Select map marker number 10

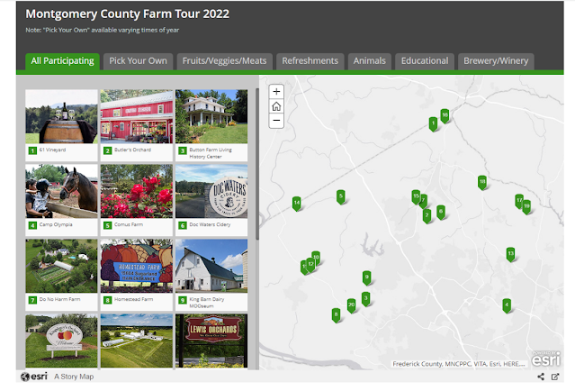click(x=316, y=258)
